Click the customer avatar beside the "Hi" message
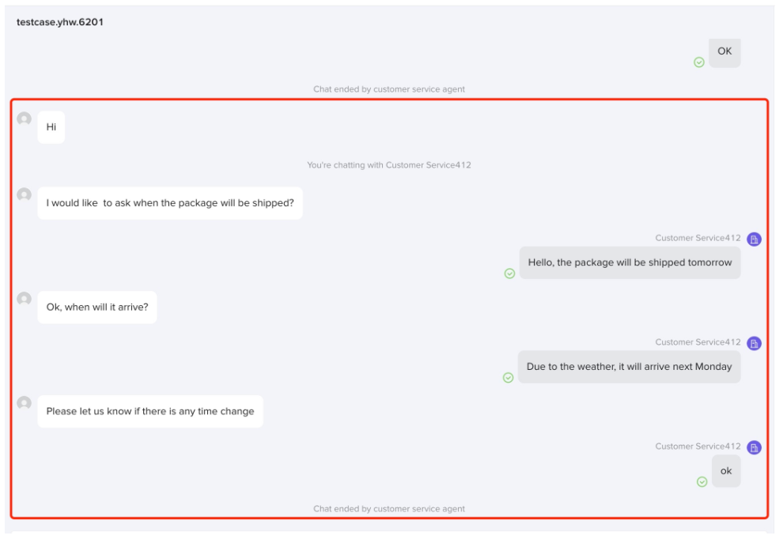Image resolution: width=783 pixels, height=543 pixels. click(x=25, y=119)
